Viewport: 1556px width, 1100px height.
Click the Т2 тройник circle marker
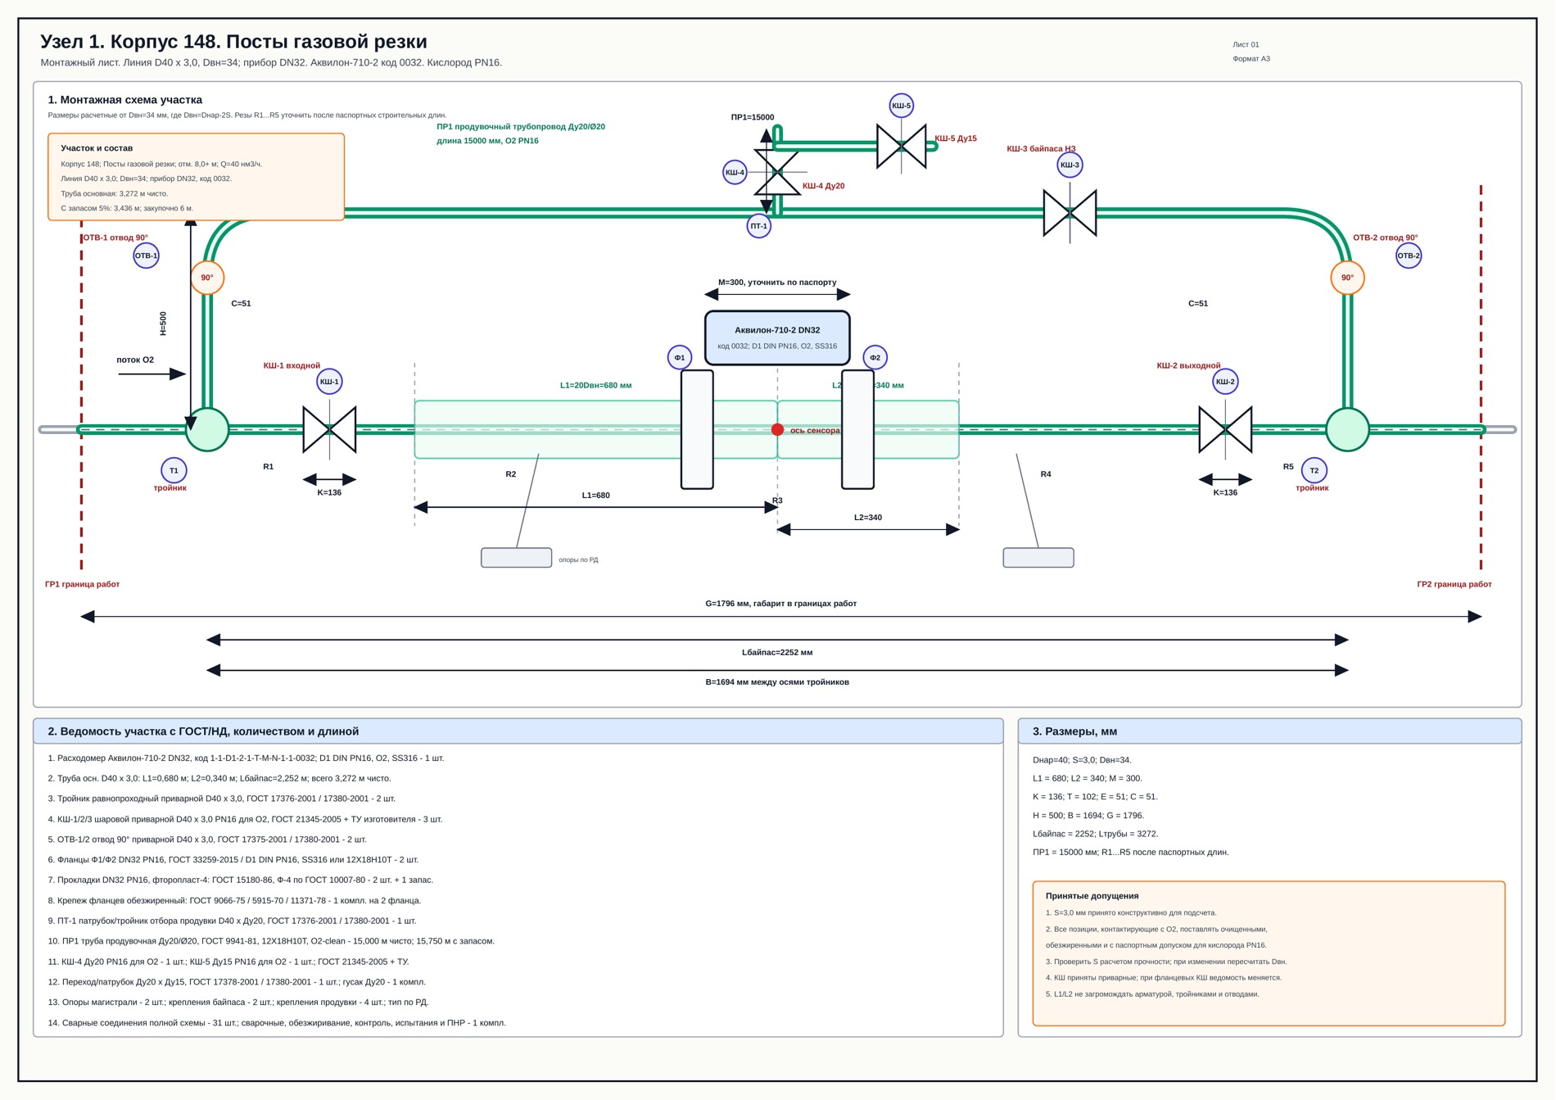click(1314, 470)
